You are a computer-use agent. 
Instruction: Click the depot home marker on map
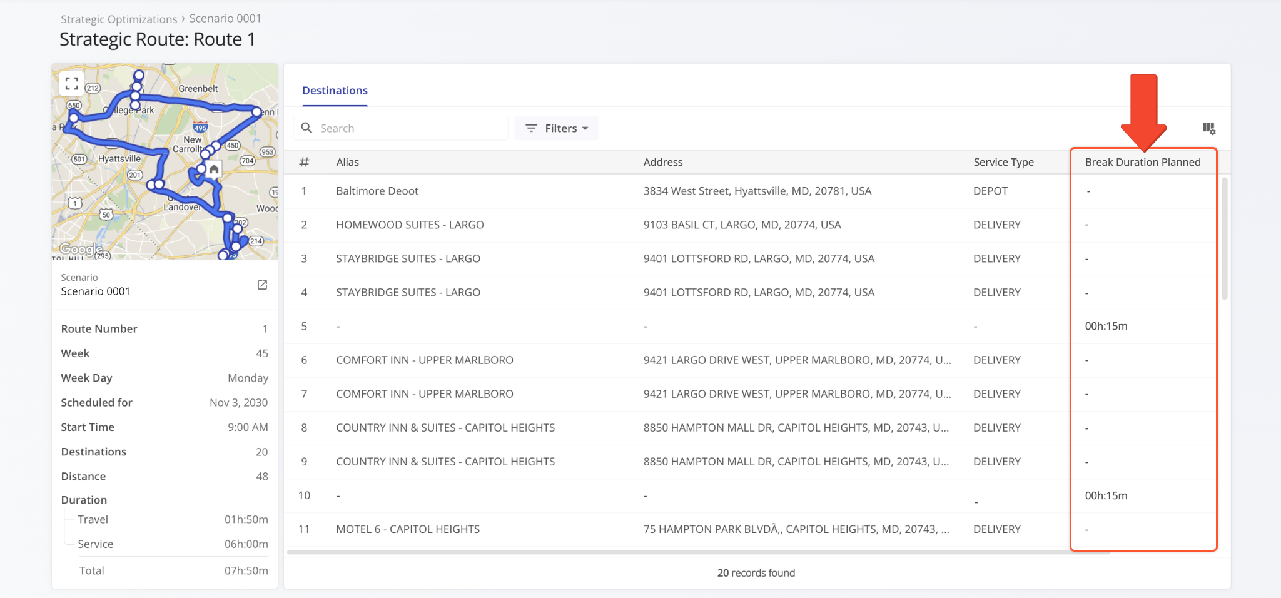coord(214,170)
